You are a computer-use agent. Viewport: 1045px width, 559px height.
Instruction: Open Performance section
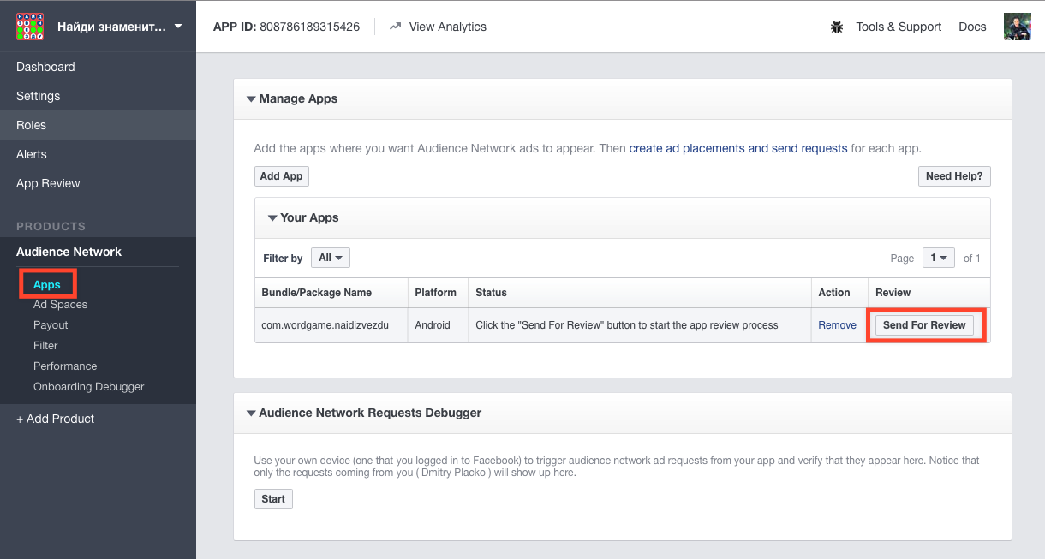point(65,366)
